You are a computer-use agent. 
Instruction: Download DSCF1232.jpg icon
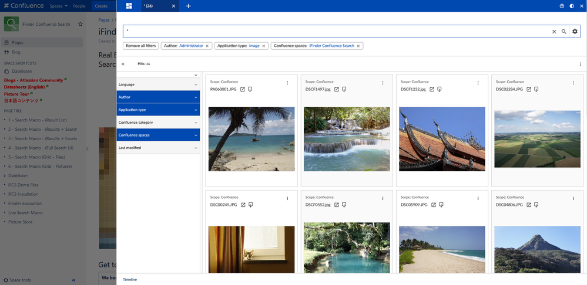pyautogui.click(x=440, y=89)
